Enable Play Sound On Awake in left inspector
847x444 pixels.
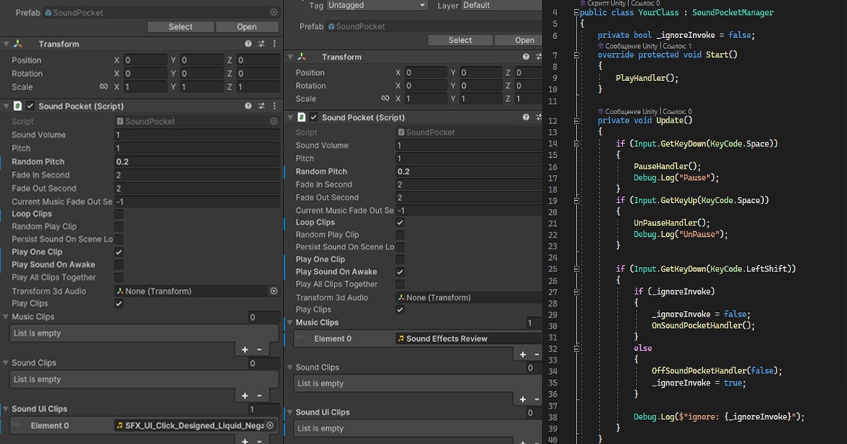(119, 265)
